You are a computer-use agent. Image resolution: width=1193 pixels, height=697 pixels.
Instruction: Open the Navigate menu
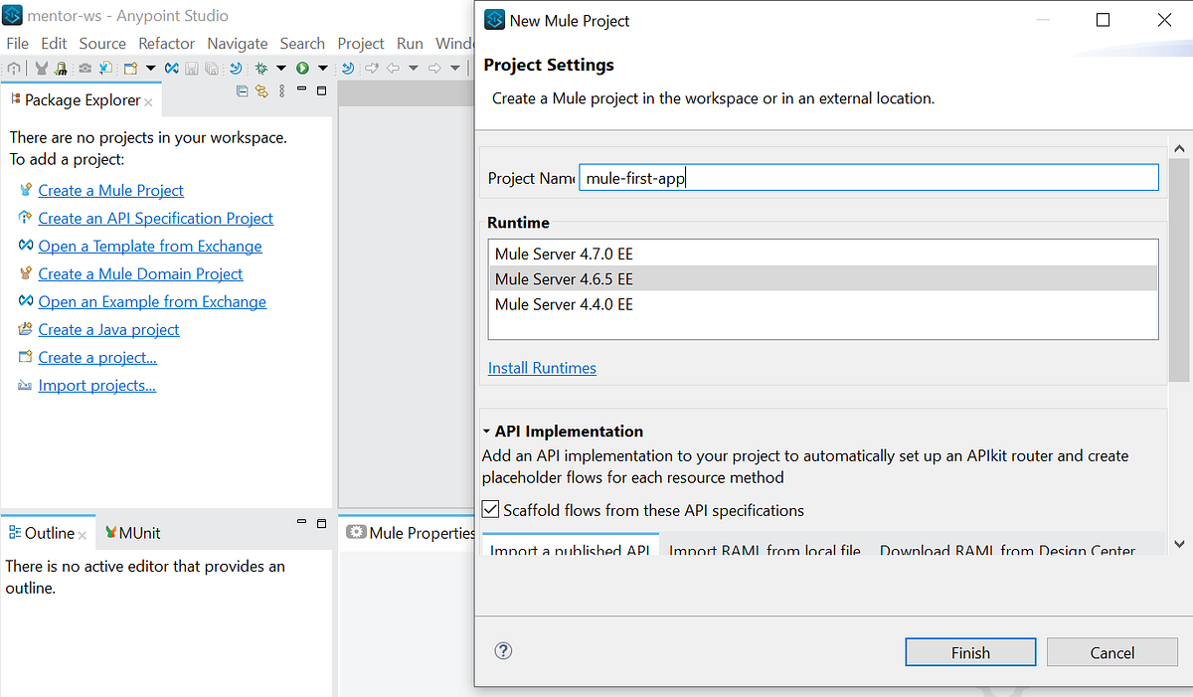pyautogui.click(x=237, y=43)
